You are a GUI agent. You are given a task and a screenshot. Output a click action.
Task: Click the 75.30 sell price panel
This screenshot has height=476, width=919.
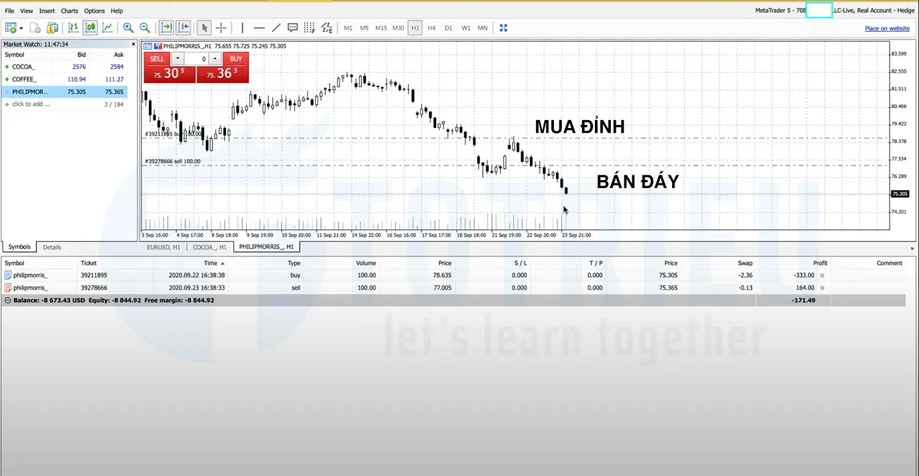coord(170,74)
